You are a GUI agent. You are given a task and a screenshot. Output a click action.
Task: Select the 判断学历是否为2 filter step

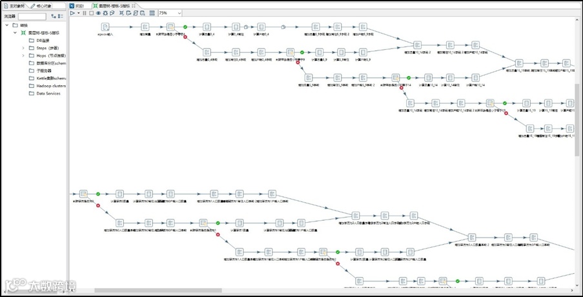(323, 252)
